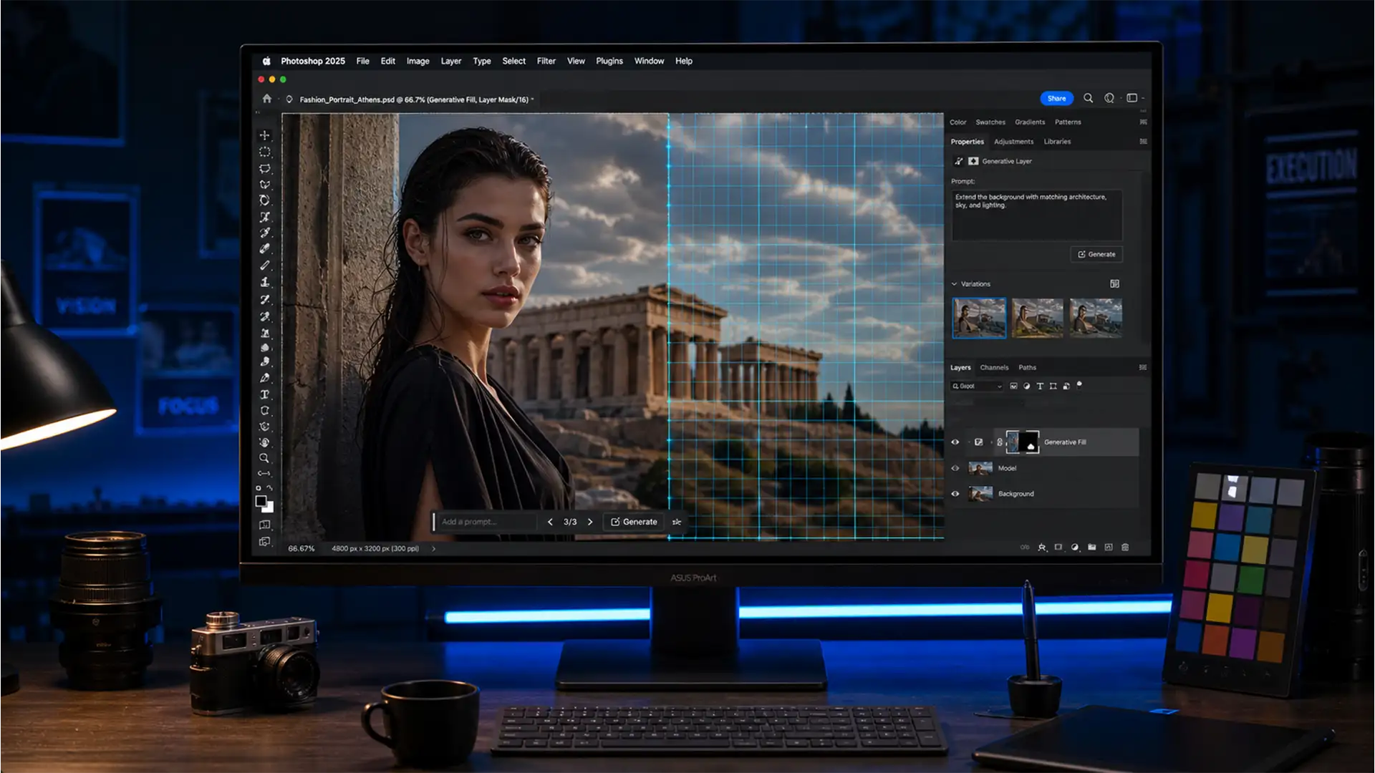Open layer style fx icon
The height and width of the screenshot is (773, 1375).
(x=1042, y=547)
